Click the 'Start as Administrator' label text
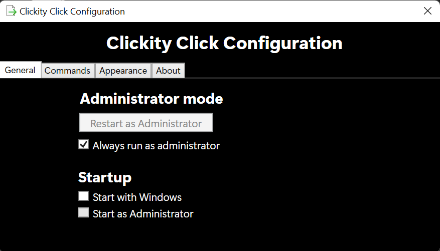Screen dimensions: 440x251 pos(143,214)
